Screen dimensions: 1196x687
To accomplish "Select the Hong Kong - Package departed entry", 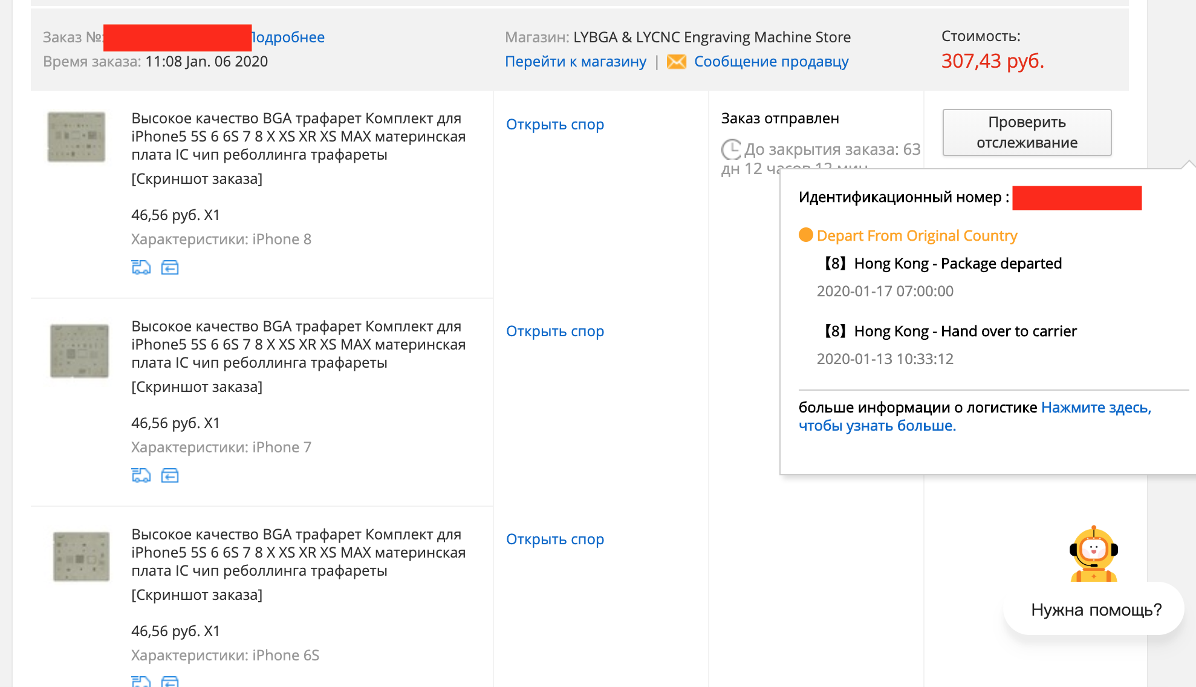I will [942, 264].
